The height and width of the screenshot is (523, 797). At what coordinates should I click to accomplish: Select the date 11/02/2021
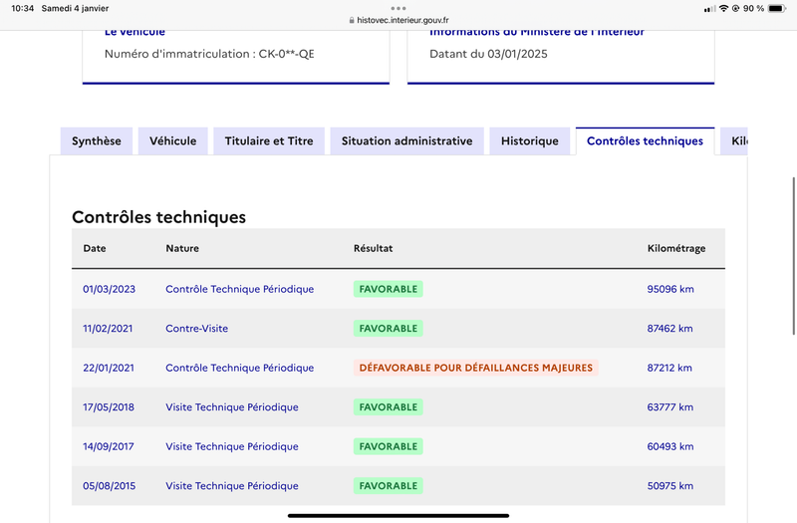pyautogui.click(x=108, y=329)
